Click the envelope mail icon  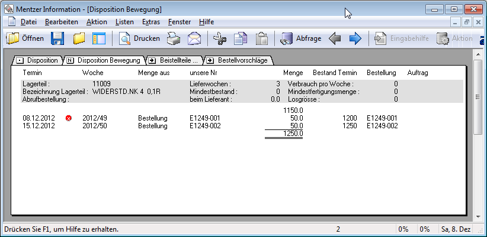(x=194, y=39)
